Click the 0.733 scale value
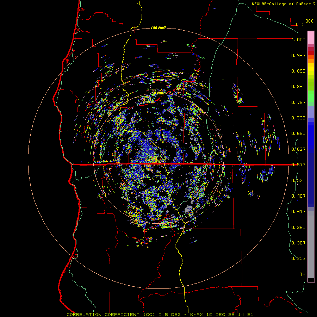 click(298, 118)
